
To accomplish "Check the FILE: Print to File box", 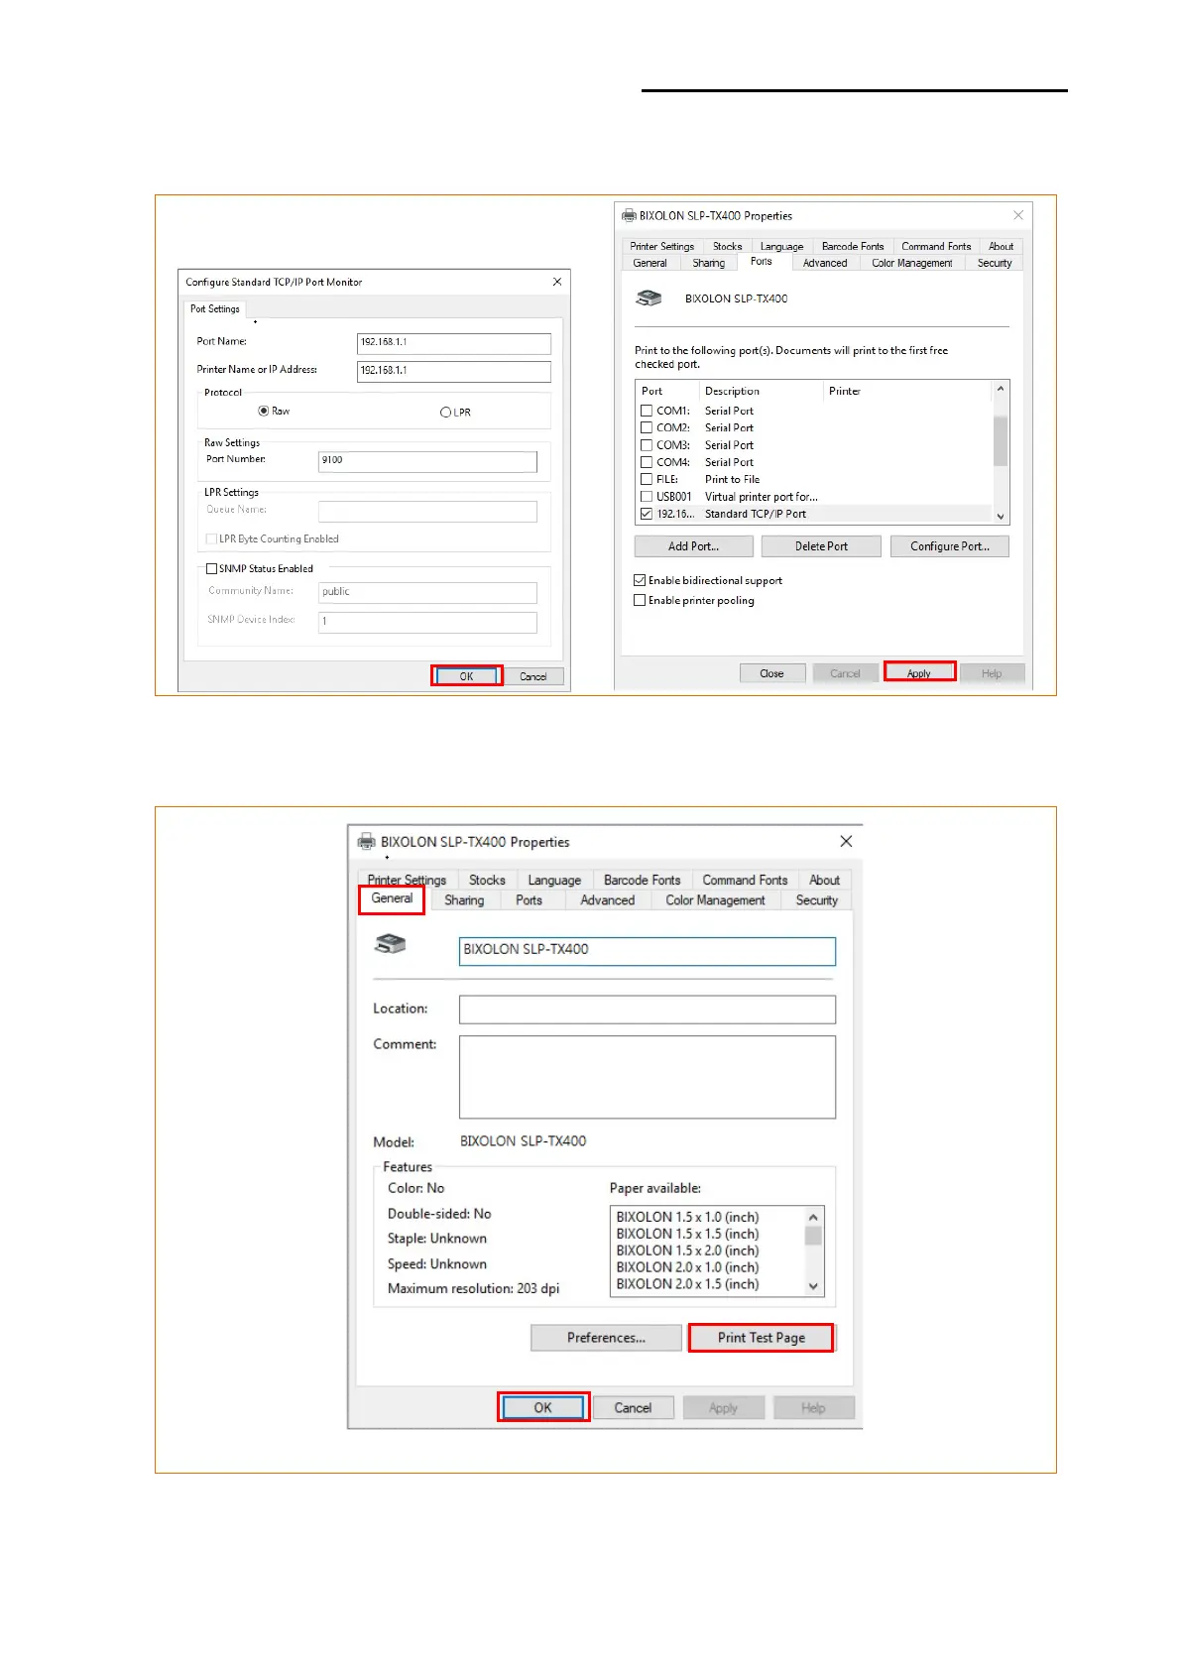I will pyautogui.click(x=647, y=479).
